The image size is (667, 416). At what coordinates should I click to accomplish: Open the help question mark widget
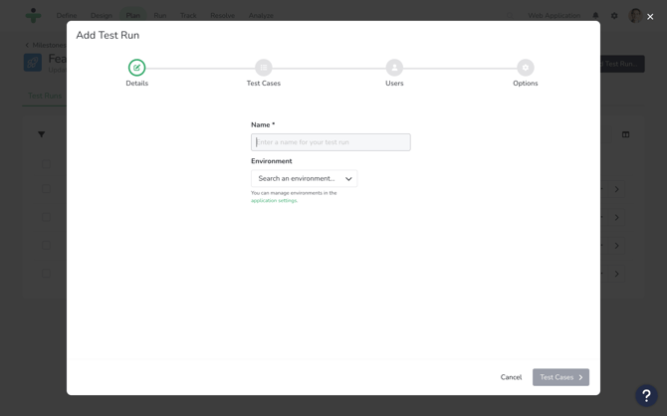click(x=646, y=395)
